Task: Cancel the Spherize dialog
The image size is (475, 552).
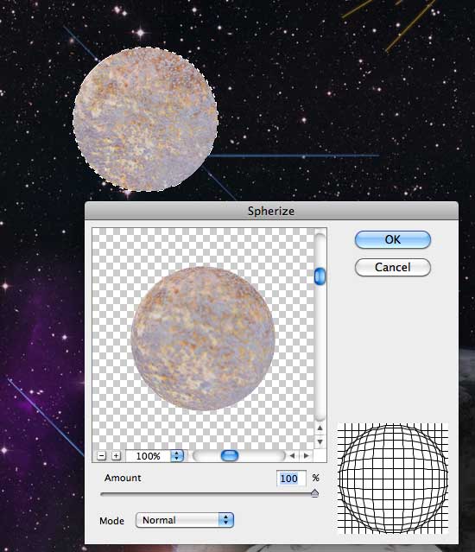Action: point(393,267)
